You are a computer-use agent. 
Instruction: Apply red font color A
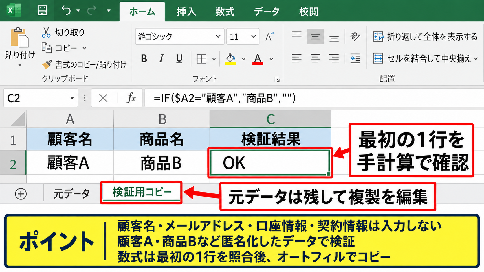258,59
